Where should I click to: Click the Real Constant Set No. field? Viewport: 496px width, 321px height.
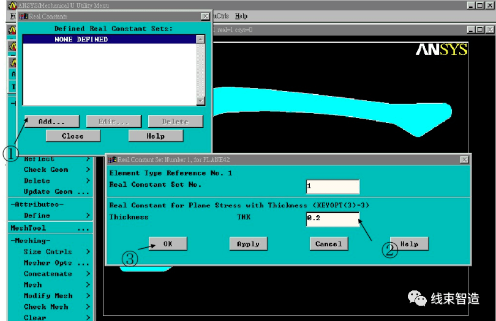pos(333,186)
